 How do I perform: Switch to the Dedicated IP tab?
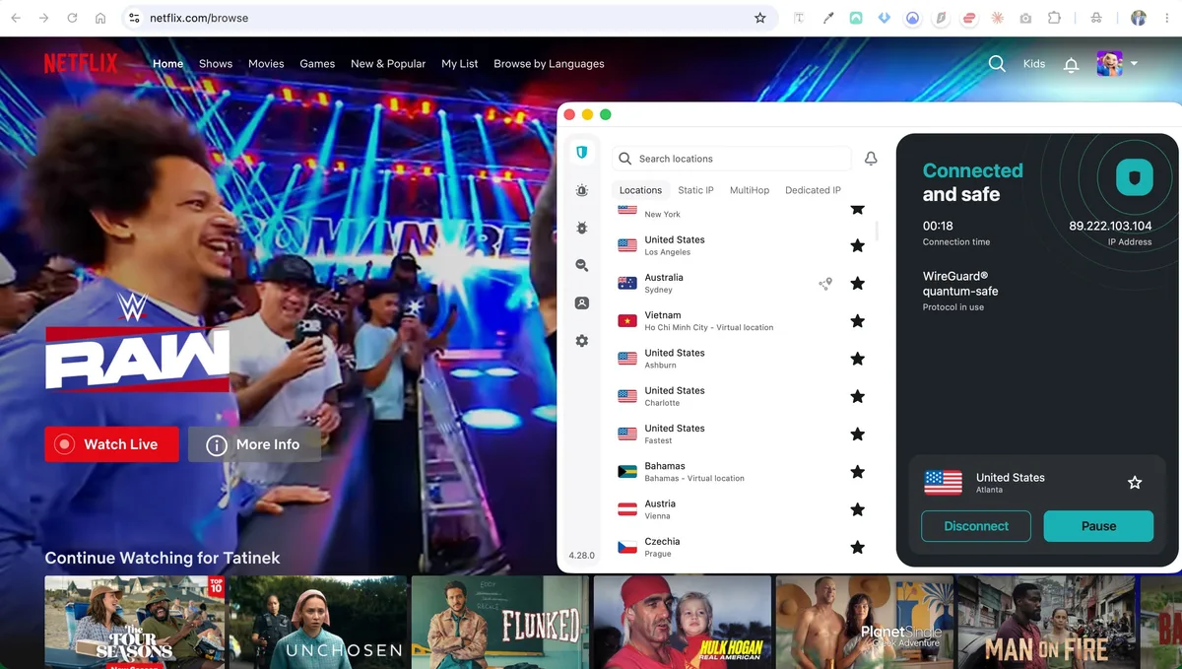click(x=813, y=190)
